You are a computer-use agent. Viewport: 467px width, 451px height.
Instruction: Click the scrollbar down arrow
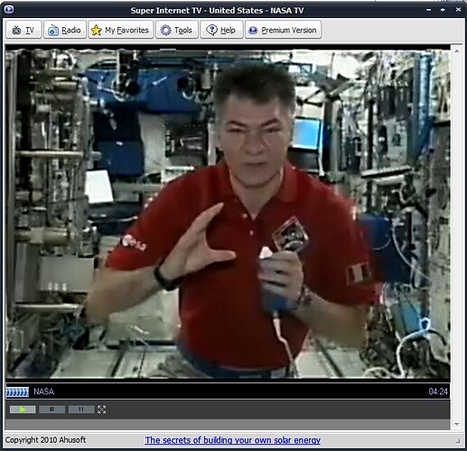click(x=457, y=424)
